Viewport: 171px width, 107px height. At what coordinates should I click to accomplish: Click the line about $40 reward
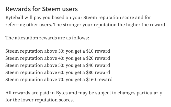(x=58, y=66)
